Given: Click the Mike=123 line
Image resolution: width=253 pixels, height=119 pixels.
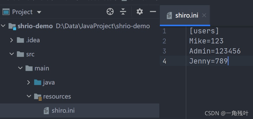Looking at the screenshot, I should pyautogui.click(x=206, y=41).
